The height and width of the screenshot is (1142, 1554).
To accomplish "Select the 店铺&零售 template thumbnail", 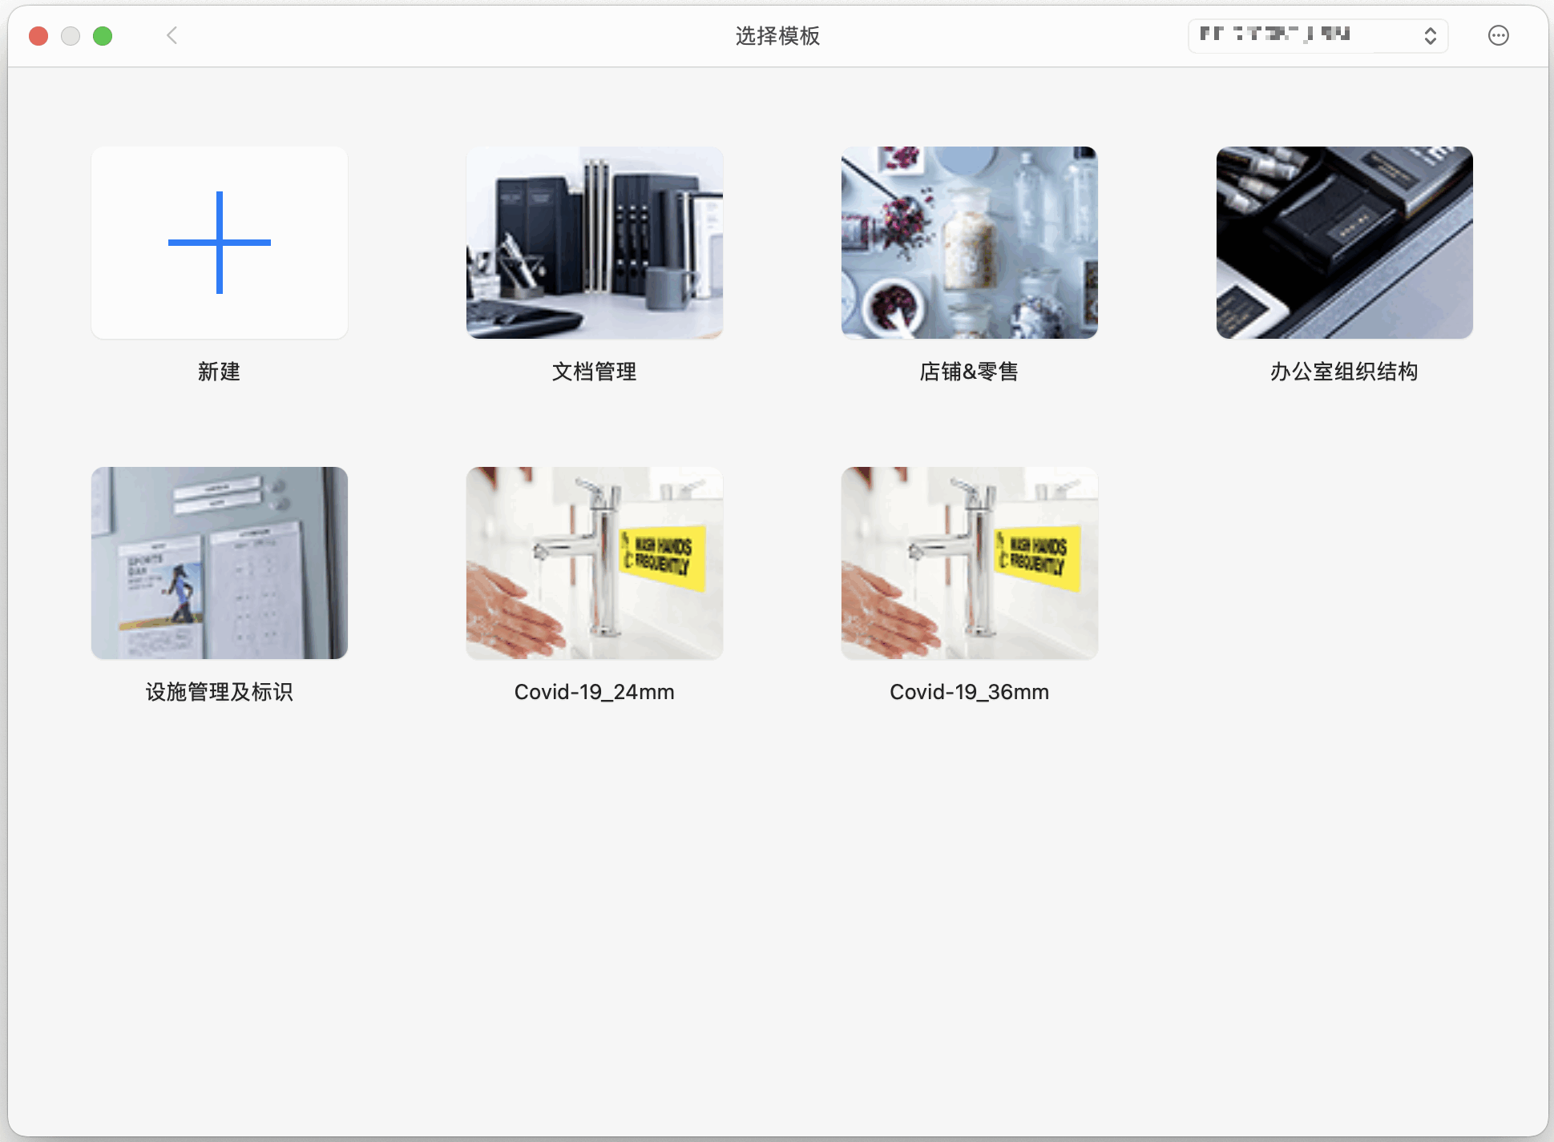I will [969, 243].
